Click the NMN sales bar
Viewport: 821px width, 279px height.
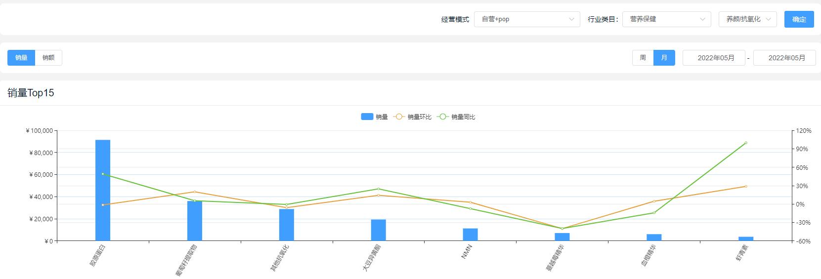click(x=471, y=235)
